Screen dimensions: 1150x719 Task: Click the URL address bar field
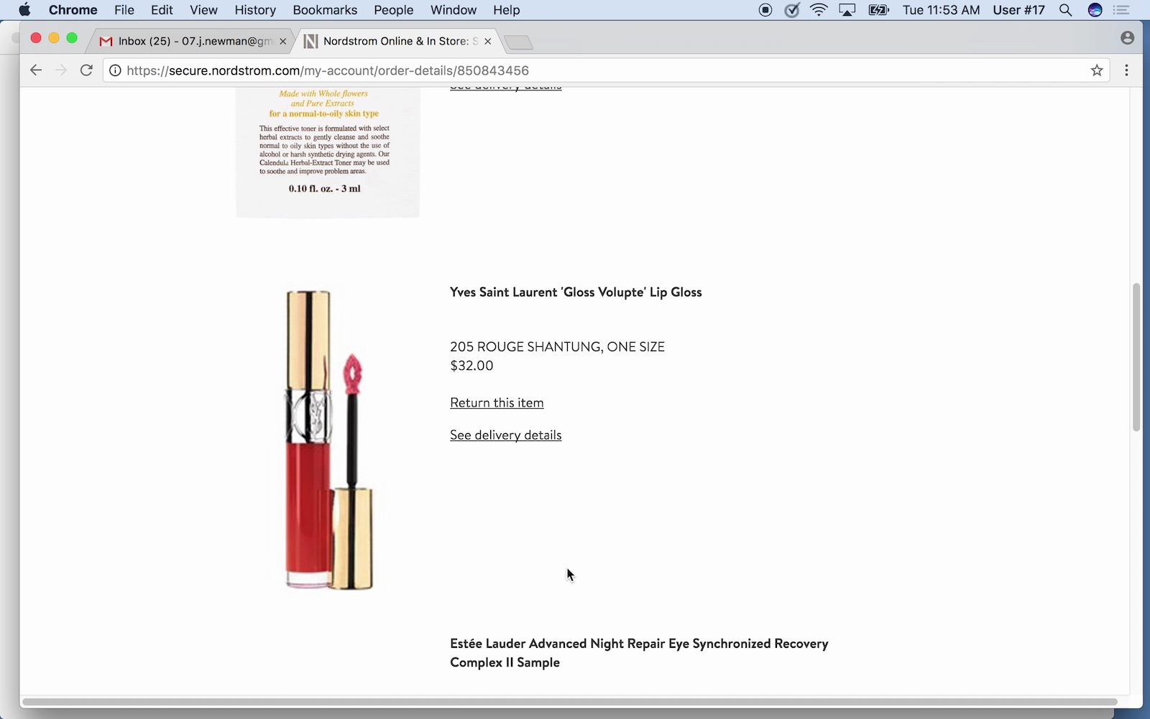coord(575,70)
